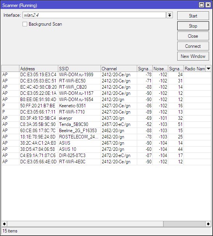Screen dimensions: 213x236
Task: Open scanner in a New Window
Action: (193, 56)
